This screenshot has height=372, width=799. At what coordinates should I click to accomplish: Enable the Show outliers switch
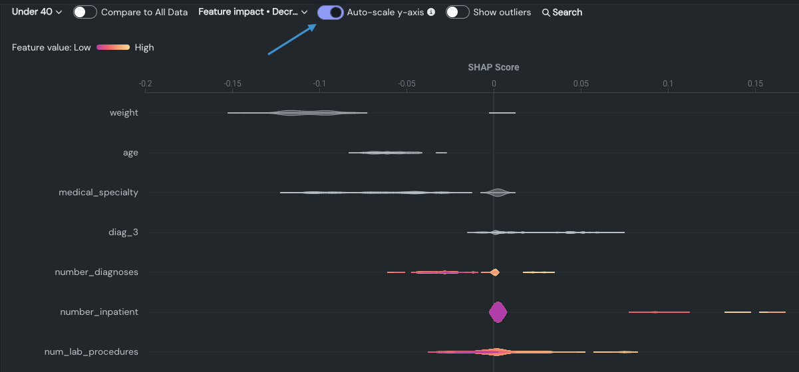point(458,12)
